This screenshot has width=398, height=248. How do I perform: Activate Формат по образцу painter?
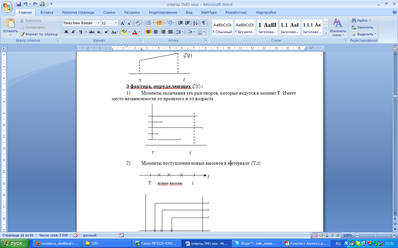[x=39, y=34]
